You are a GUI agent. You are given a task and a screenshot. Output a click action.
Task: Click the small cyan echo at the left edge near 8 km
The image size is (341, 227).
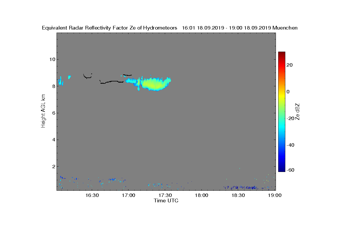[x=61, y=81]
